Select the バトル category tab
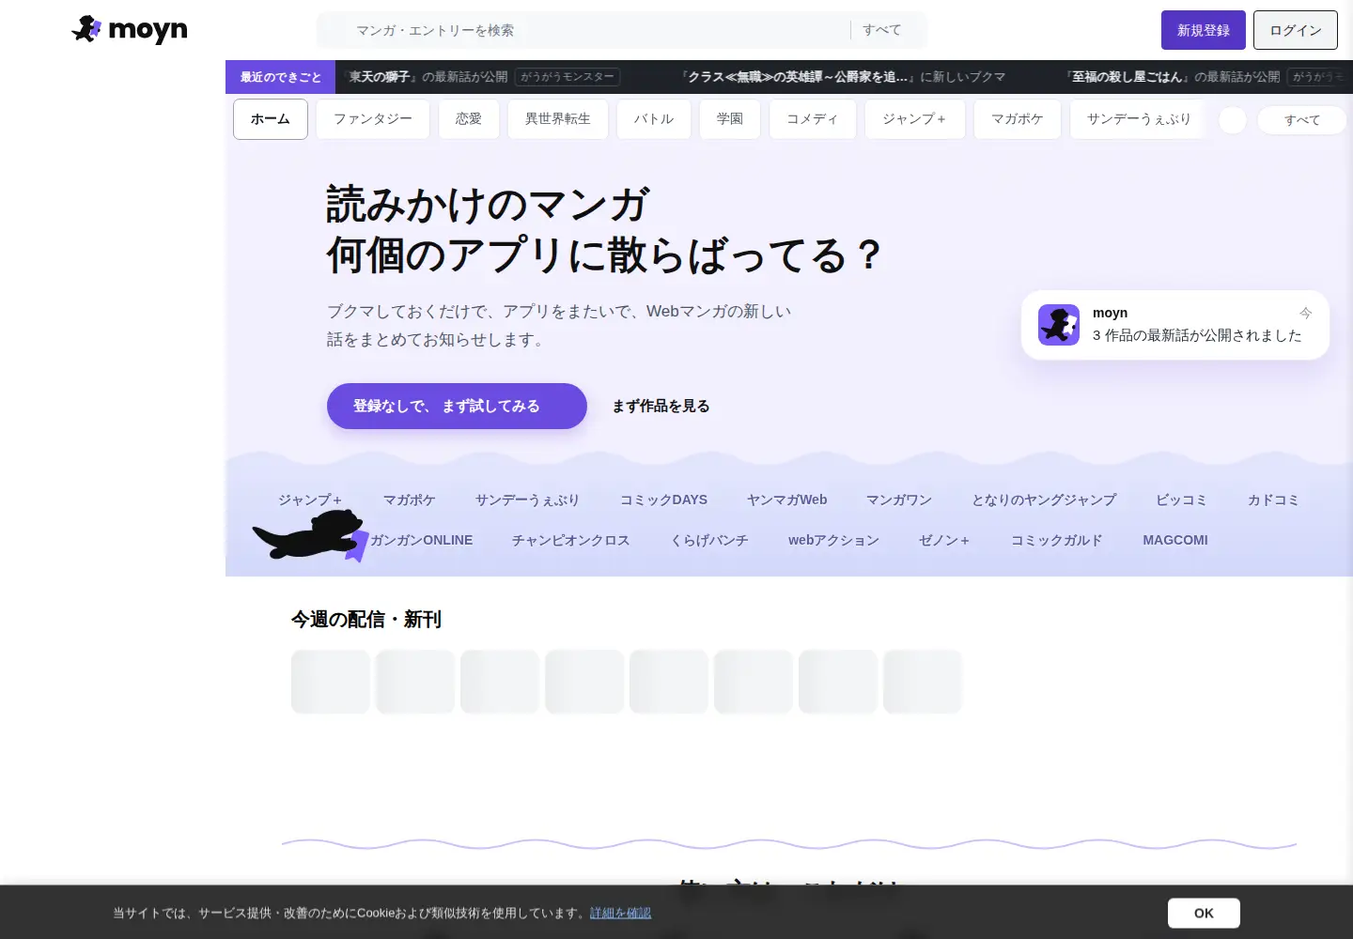 point(654,119)
